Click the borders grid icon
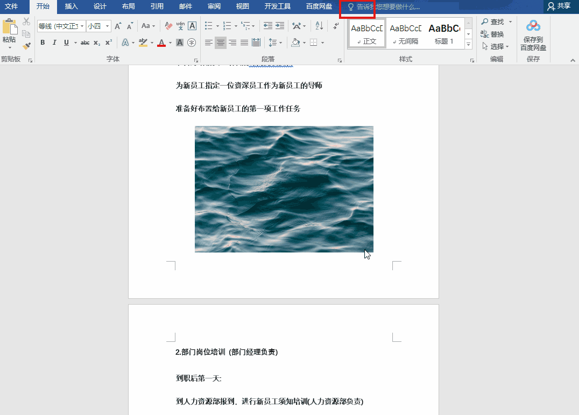Screen dimensions: 579x415 (x=314, y=43)
